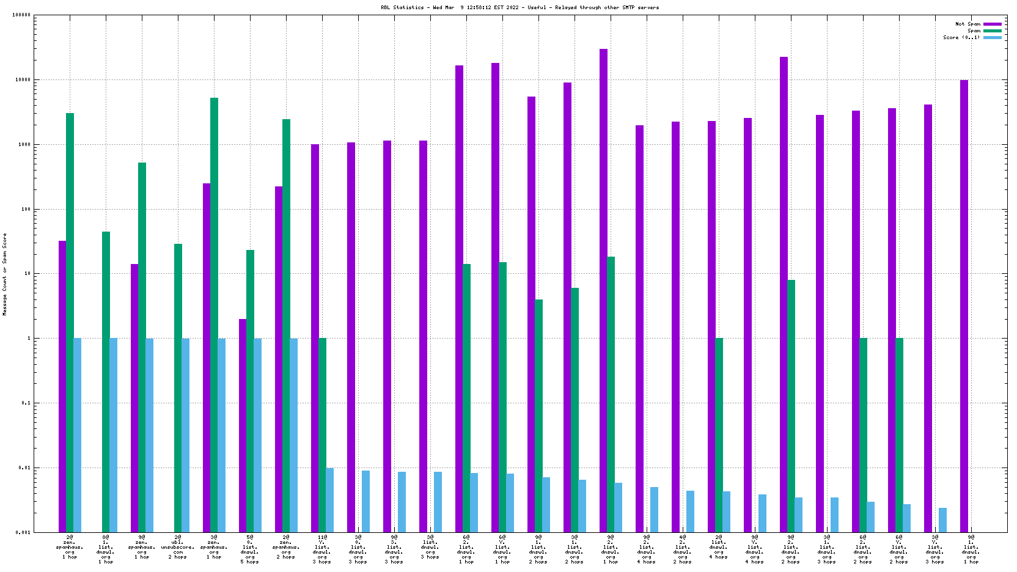Select the 8@ 1.list.dnswl.org 1 hop label
This screenshot has width=1017, height=572.
[106, 549]
